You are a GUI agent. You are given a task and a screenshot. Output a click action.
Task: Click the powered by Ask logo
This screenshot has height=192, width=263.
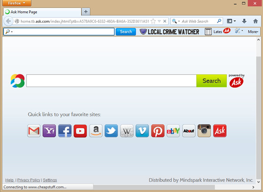[236, 81]
